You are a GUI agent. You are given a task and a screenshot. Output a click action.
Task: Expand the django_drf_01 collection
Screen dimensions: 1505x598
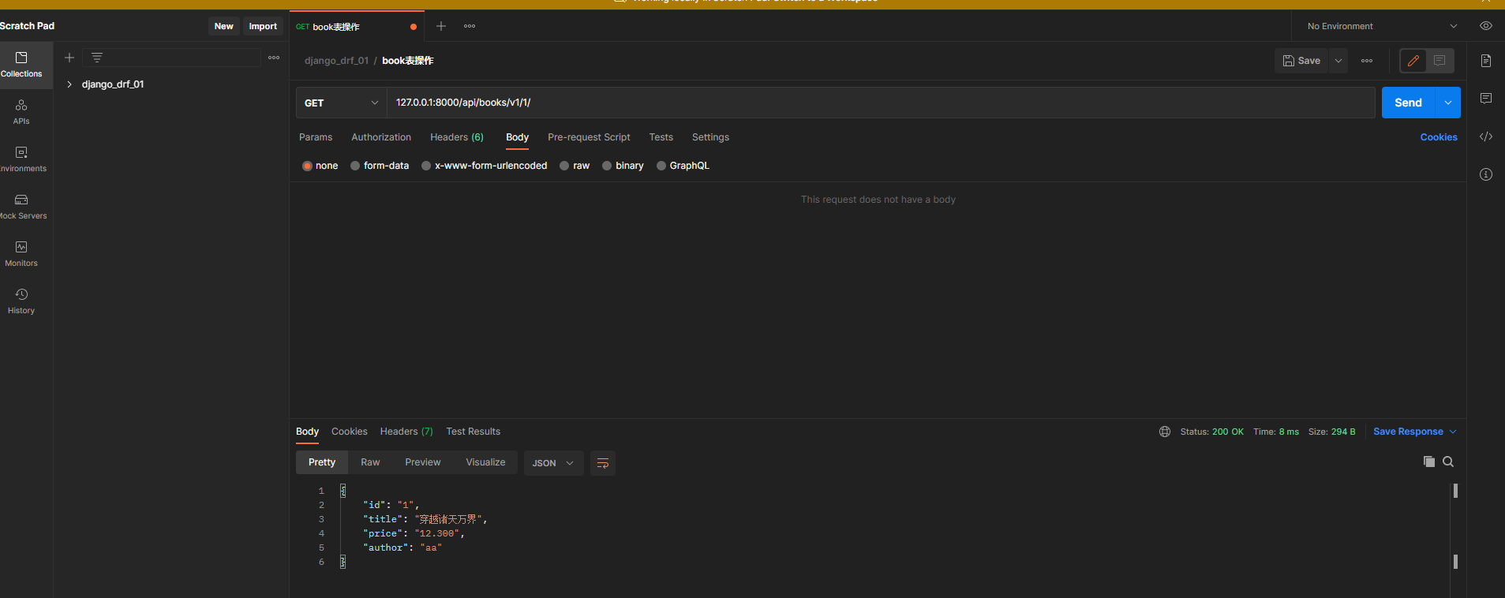(x=69, y=84)
